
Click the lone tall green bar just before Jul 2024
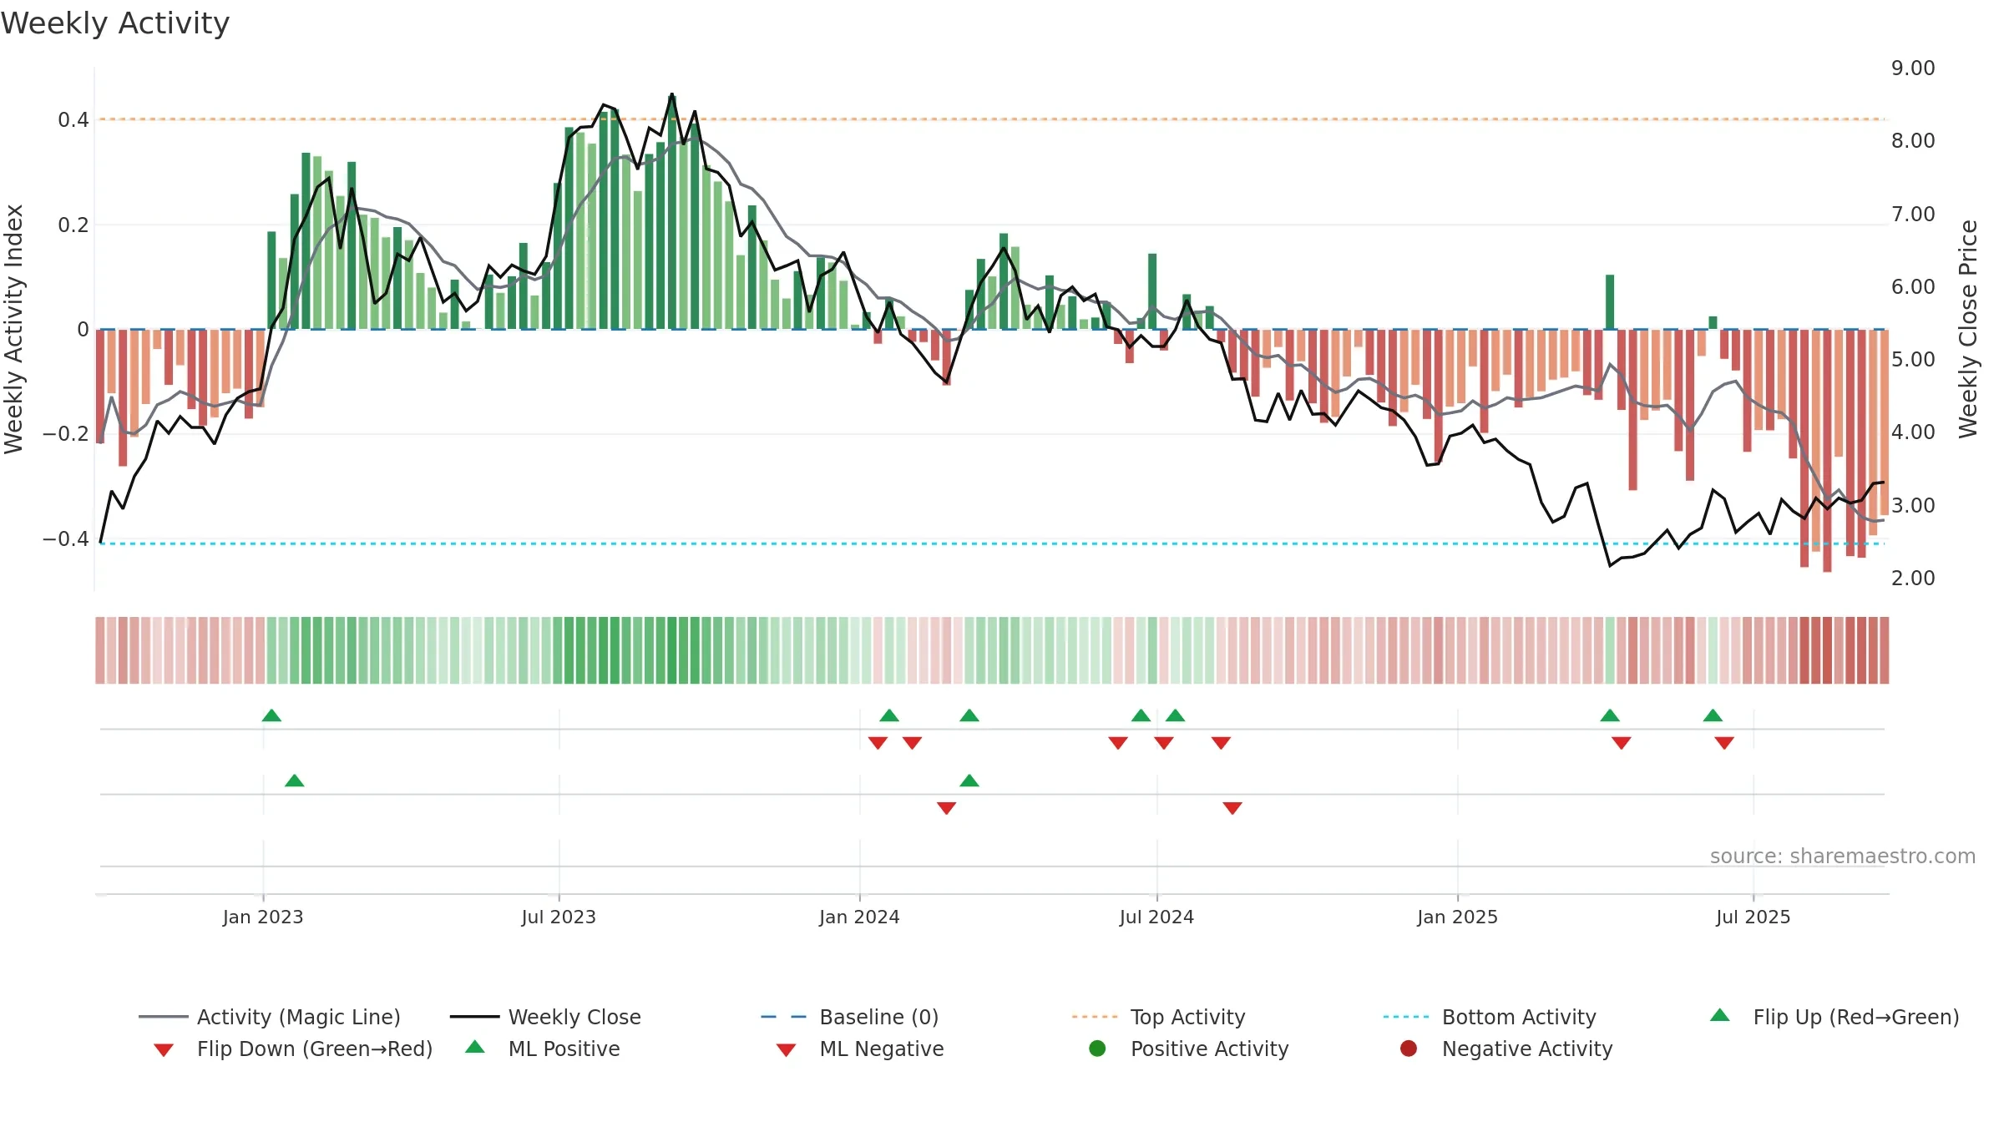[x=1152, y=291]
